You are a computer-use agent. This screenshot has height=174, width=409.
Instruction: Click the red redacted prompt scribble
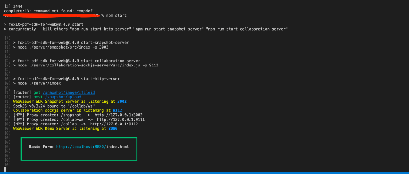click(x=52, y=16)
